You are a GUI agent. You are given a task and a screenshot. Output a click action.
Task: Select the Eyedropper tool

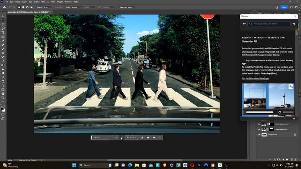[3, 41]
